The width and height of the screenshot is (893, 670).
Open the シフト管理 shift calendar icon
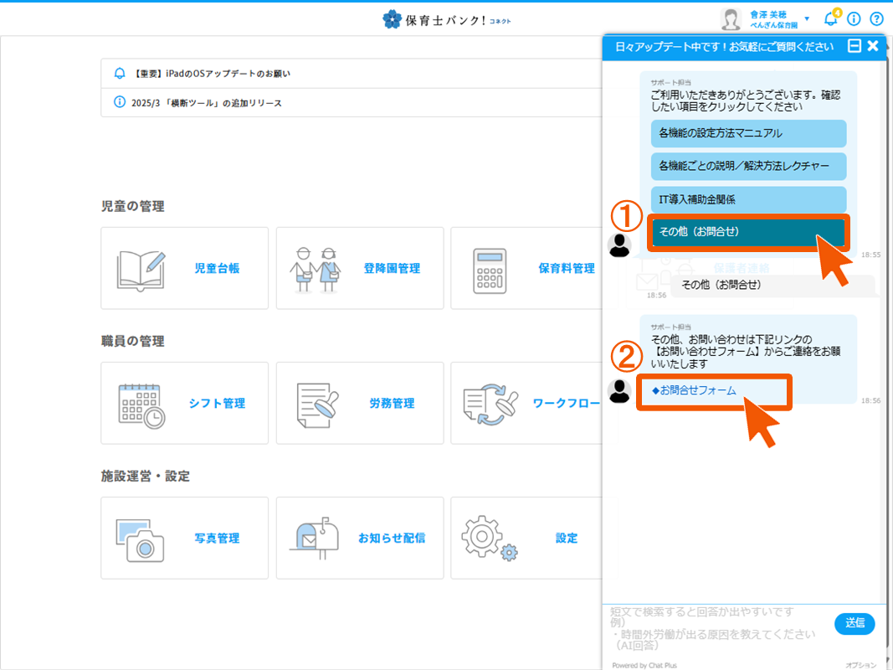tap(184, 403)
